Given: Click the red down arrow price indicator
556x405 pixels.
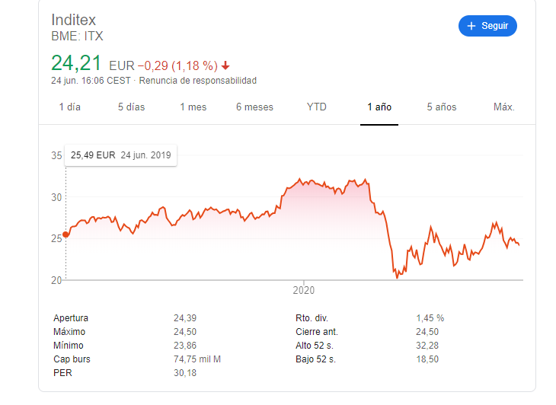Looking at the screenshot, I should 225,65.
